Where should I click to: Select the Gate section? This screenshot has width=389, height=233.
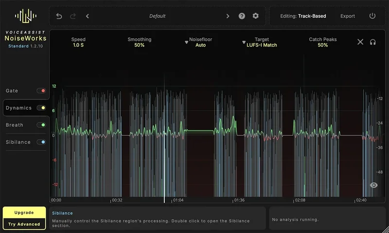(12, 91)
